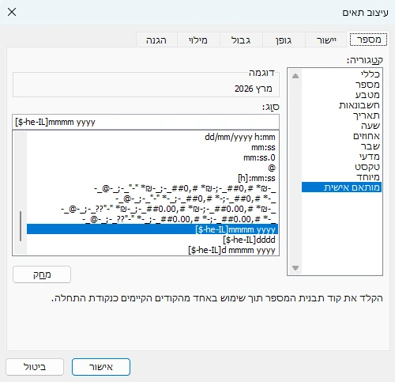Image resolution: width=395 pixels, height=382 pixels.
Task: Delete custom format with מחק button
Action: [42, 274]
